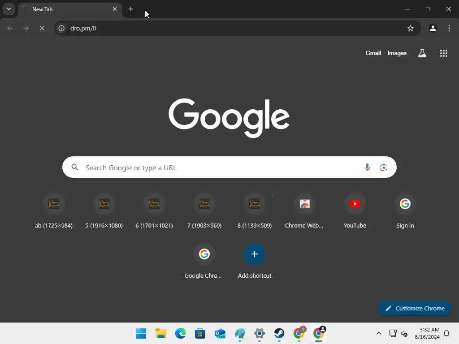Open the clock showing 3:32 AM

(427, 333)
